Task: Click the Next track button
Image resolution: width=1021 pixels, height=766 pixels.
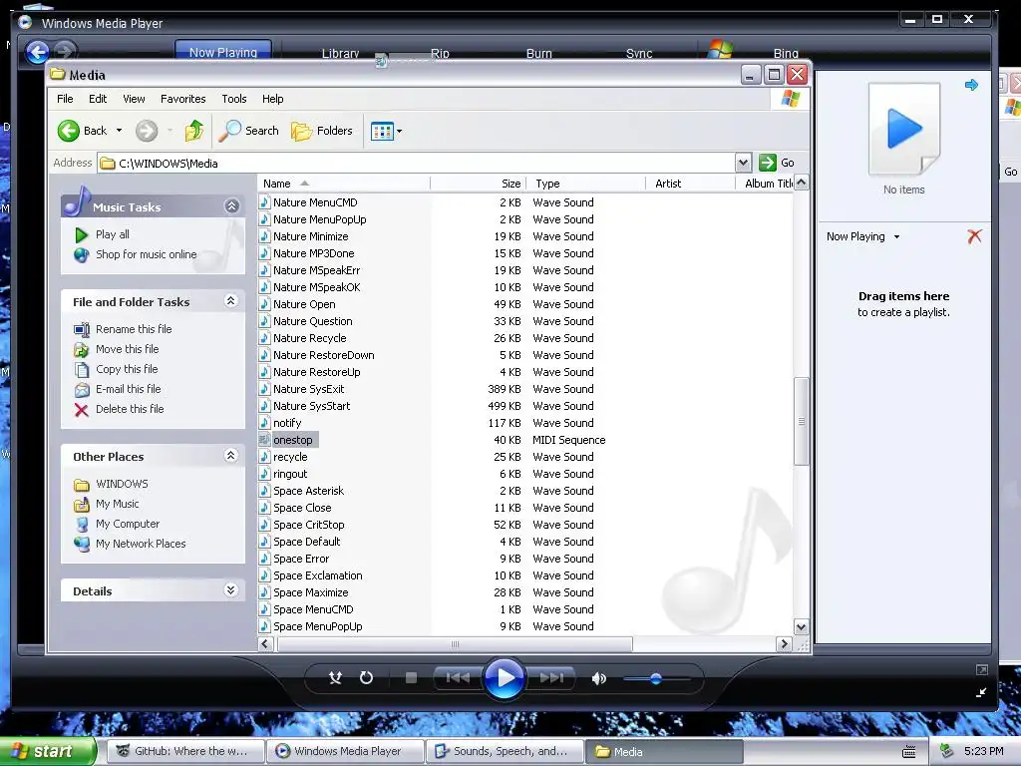Action: [x=551, y=678]
